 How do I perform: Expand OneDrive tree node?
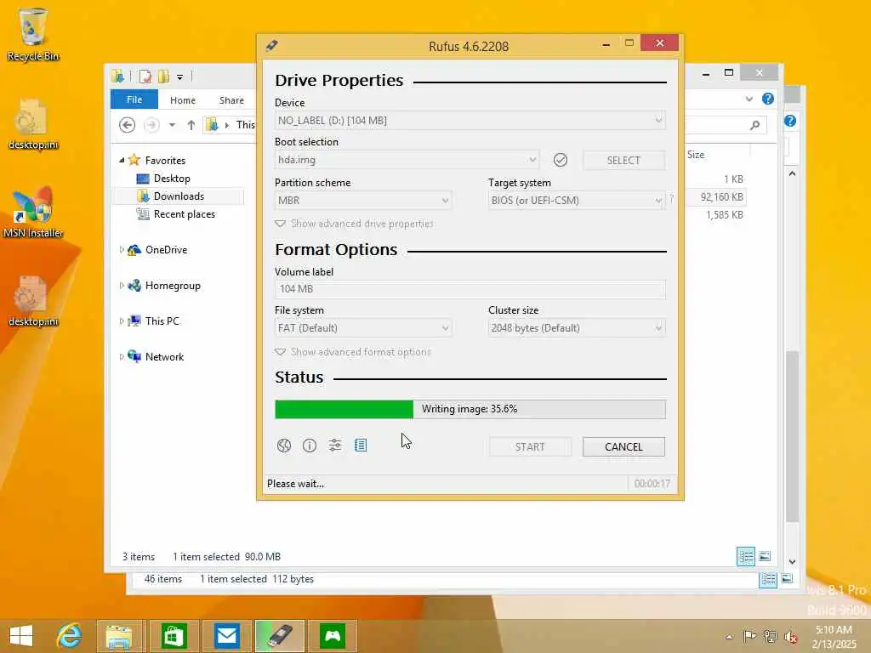(x=121, y=250)
